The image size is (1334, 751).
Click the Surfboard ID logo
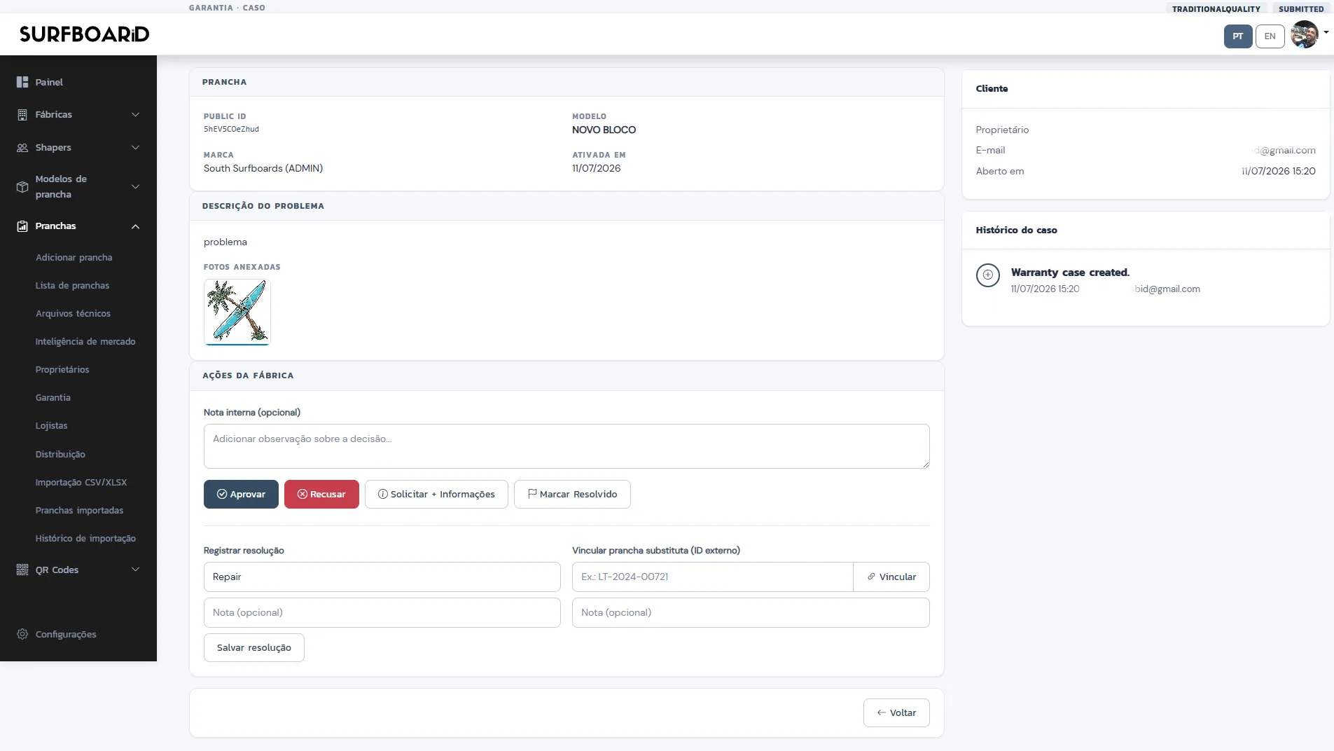[84, 34]
